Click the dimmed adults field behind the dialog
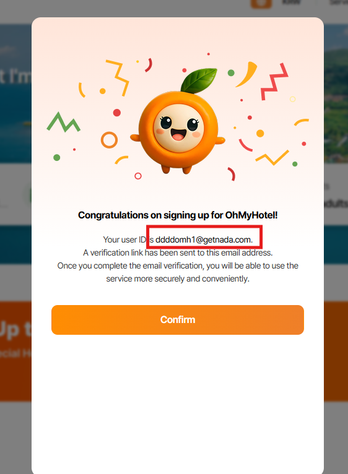Image resolution: width=348 pixels, height=474 pixels. (x=336, y=203)
